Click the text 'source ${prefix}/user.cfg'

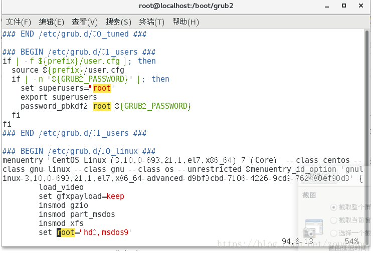pos(68,70)
